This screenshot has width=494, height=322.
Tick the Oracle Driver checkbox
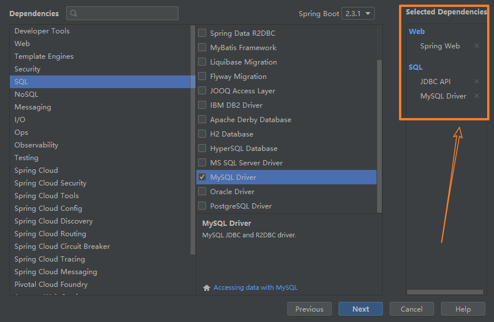coord(202,191)
